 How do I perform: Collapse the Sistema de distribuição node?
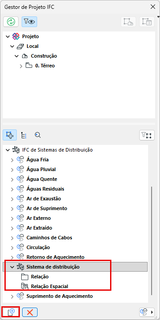pos(12,267)
